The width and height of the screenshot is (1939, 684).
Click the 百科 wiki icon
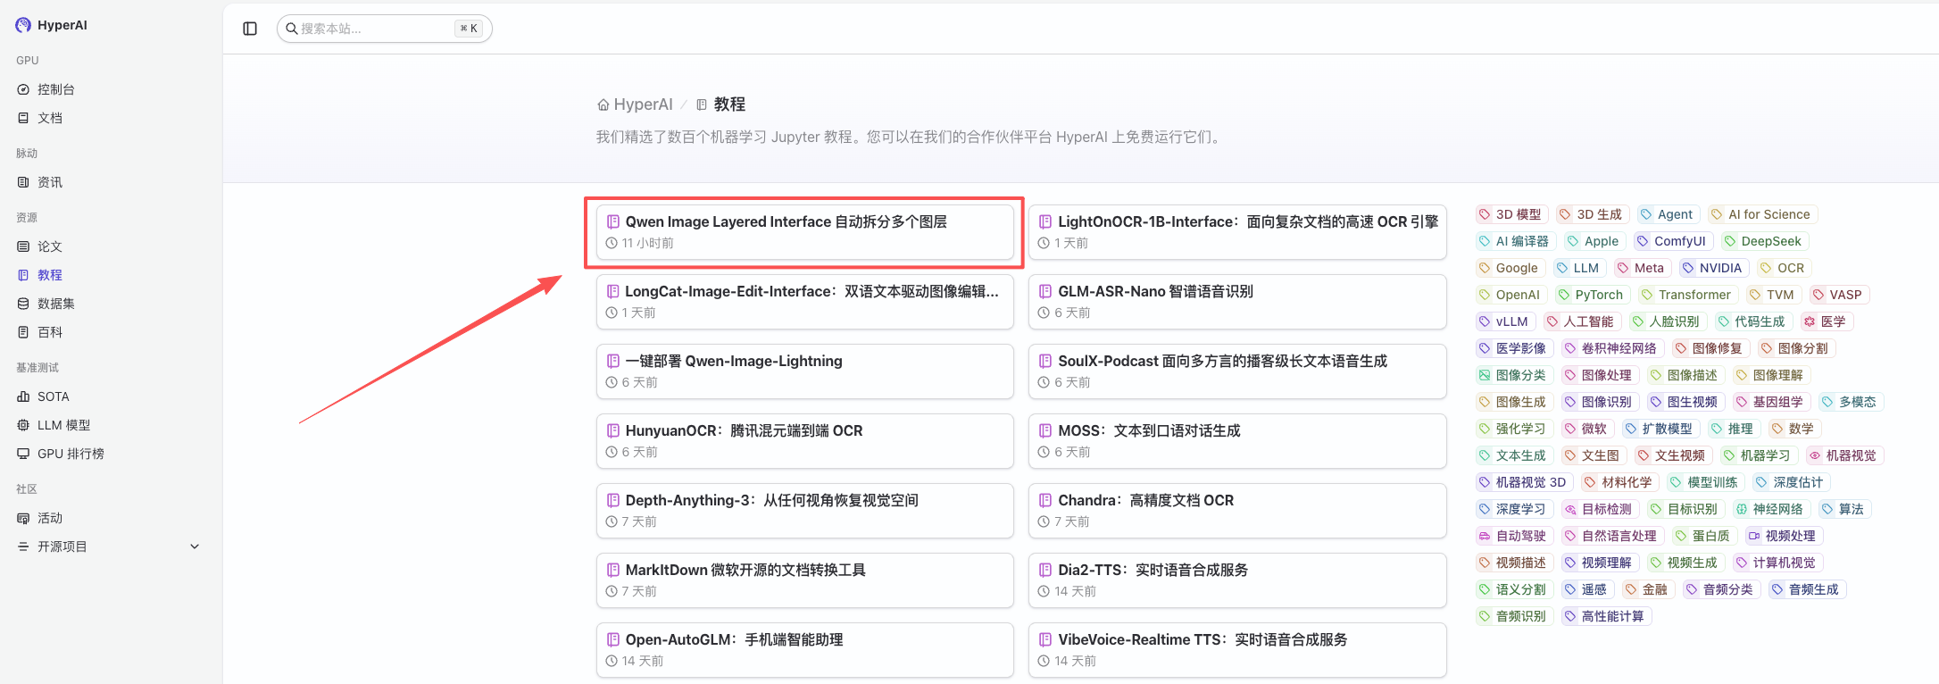coord(23,332)
